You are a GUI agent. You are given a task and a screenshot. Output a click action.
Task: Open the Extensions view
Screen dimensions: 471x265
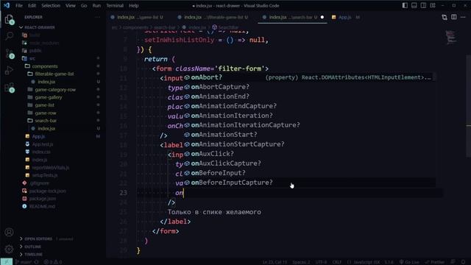pos(9,88)
